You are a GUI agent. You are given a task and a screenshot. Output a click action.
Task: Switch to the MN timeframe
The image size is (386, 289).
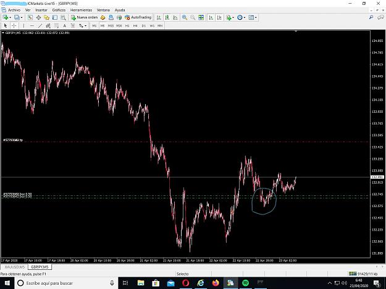160,25
